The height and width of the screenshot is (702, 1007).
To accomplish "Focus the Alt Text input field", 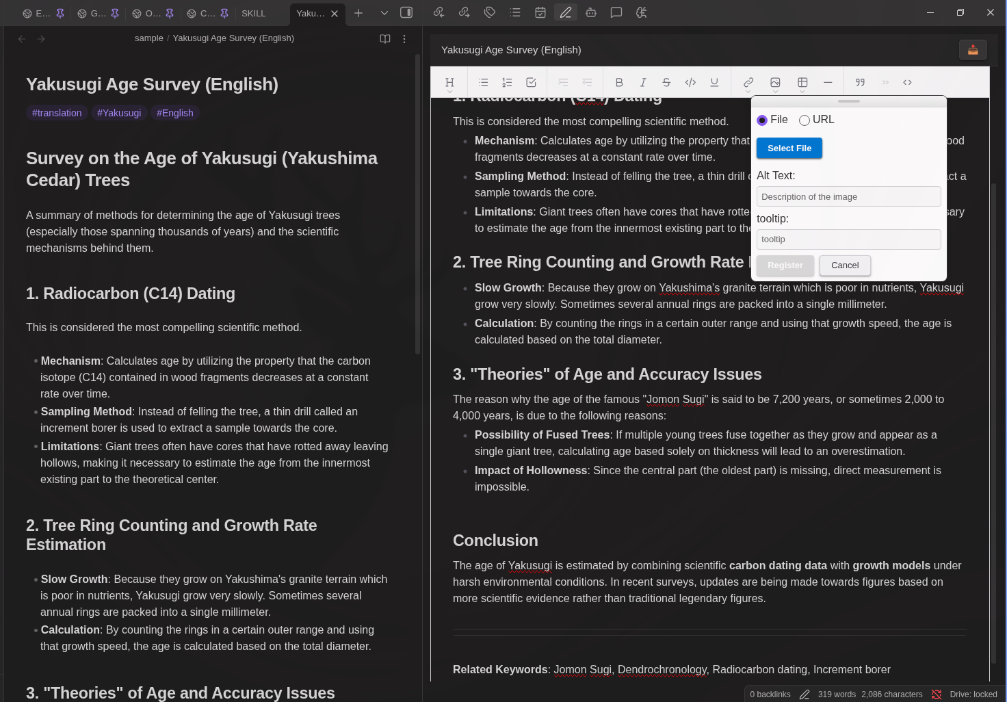I will tap(848, 196).
